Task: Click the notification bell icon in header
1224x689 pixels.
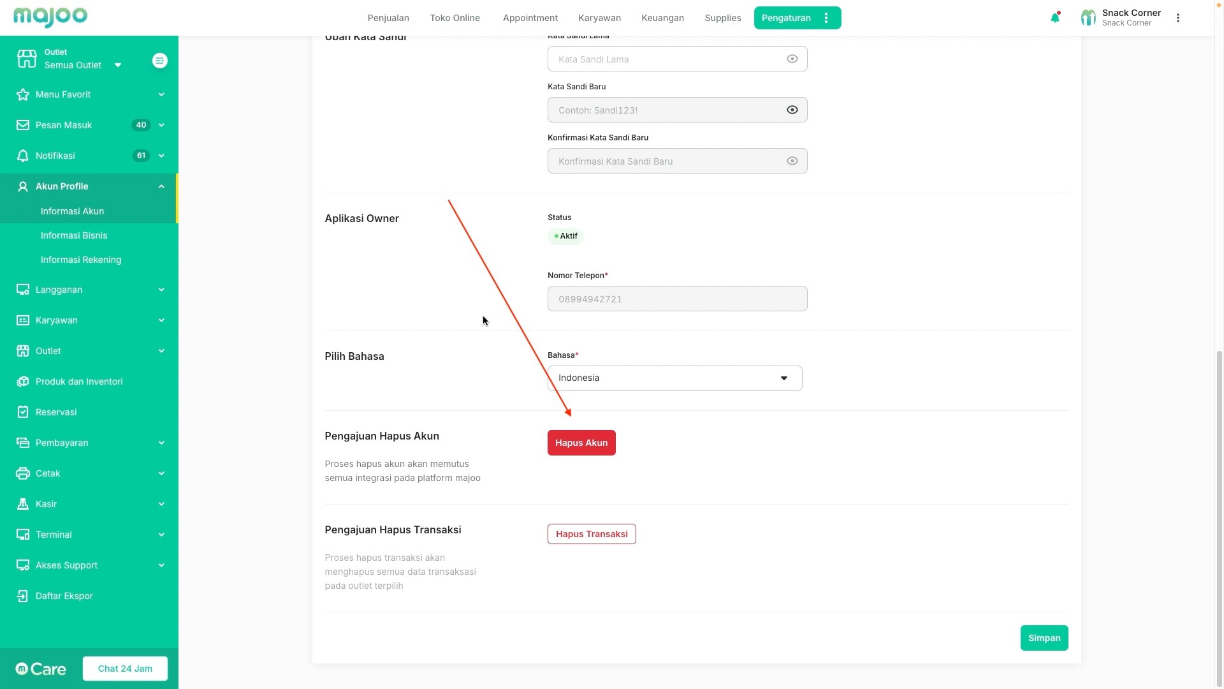Action: 1055,18
